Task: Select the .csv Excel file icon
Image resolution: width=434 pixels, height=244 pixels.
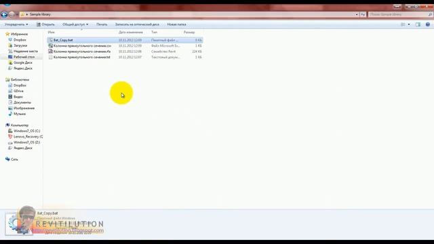Action: (50, 45)
